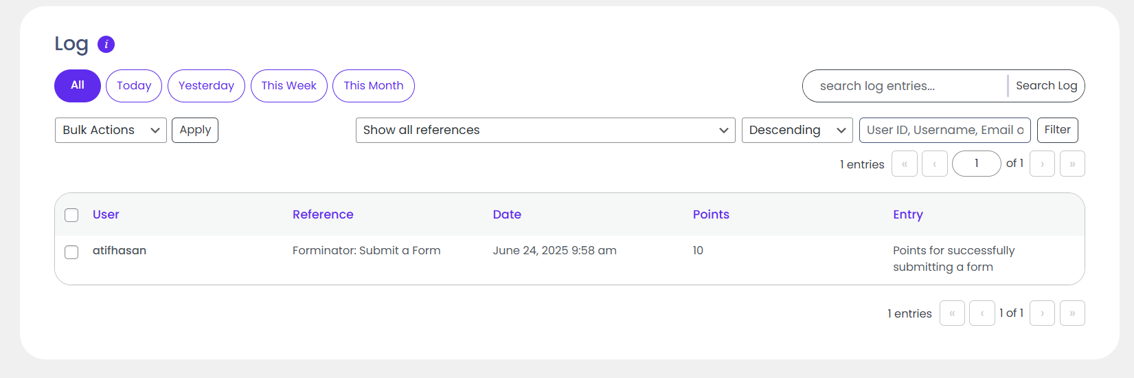Open the Descending sort order dropdown
The image size is (1134, 378).
click(x=797, y=130)
